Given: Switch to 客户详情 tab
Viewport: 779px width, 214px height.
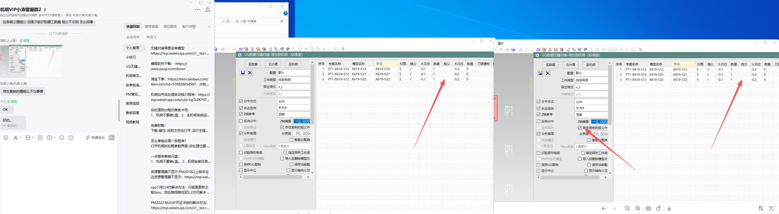Looking at the screenshot, I should [x=188, y=27].
